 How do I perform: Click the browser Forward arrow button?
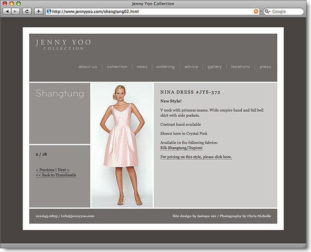(15, 12)
